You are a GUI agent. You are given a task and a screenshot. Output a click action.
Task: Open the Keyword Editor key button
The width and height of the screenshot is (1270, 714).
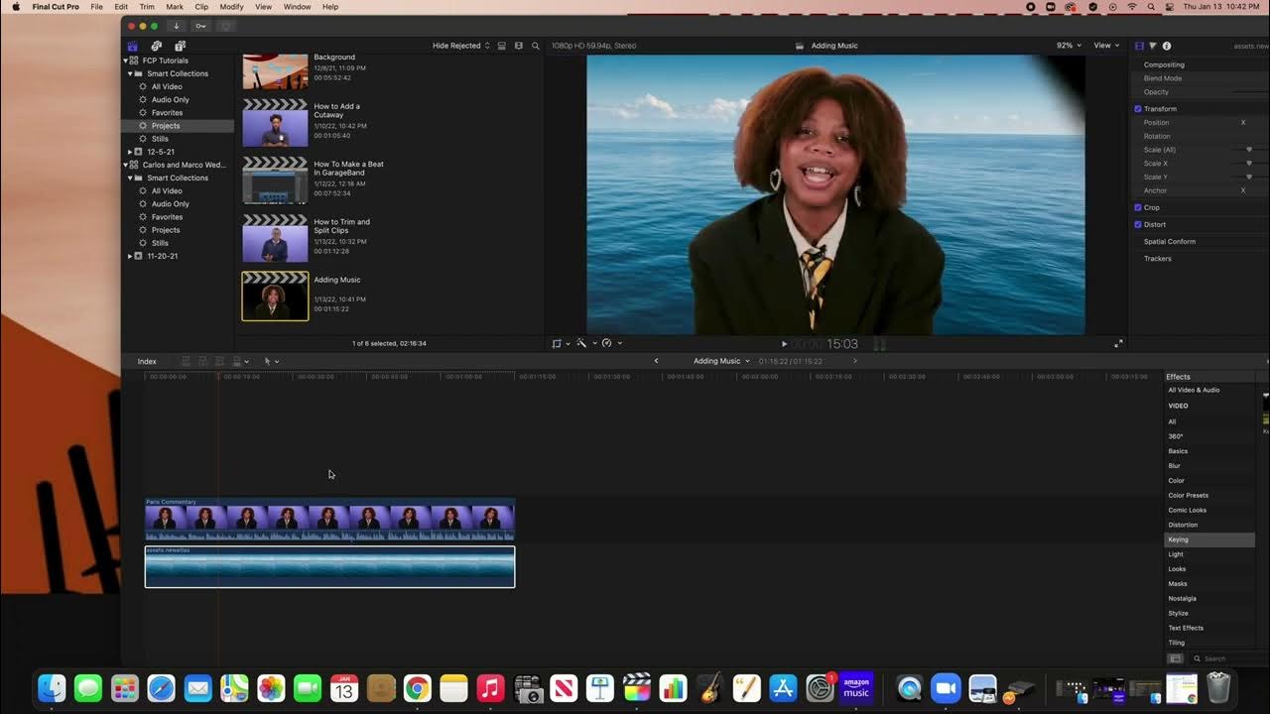coord(201,26)
